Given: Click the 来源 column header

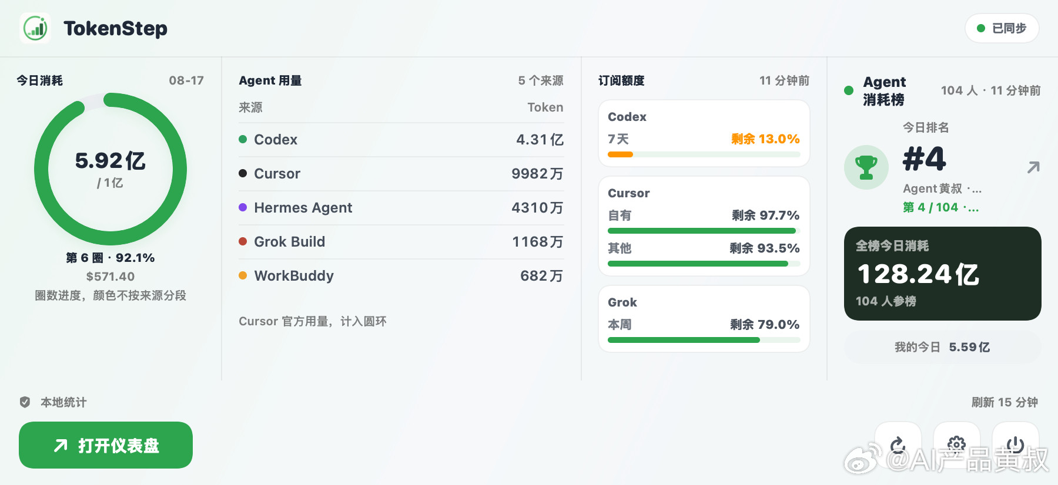Looking at the screenshot, I should point(250,107).
